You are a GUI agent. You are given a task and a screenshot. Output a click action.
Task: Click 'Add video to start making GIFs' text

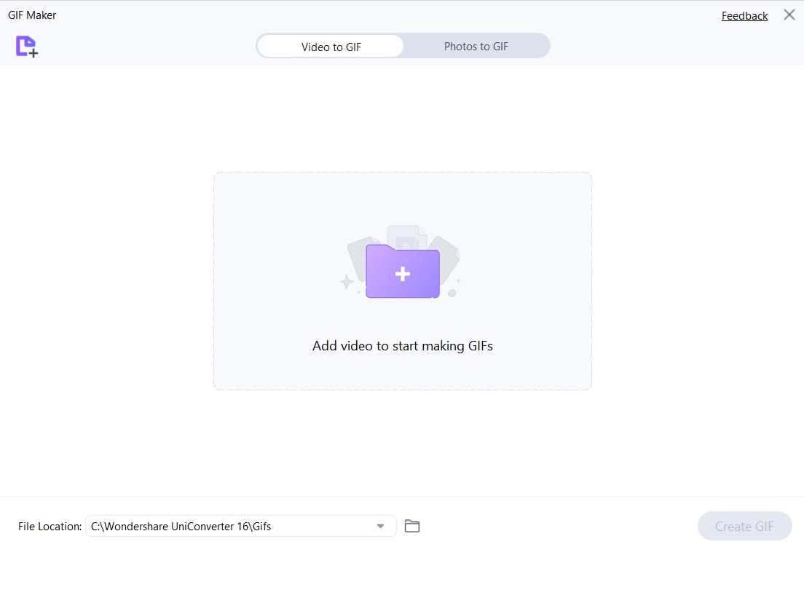(x=403, y=346)
